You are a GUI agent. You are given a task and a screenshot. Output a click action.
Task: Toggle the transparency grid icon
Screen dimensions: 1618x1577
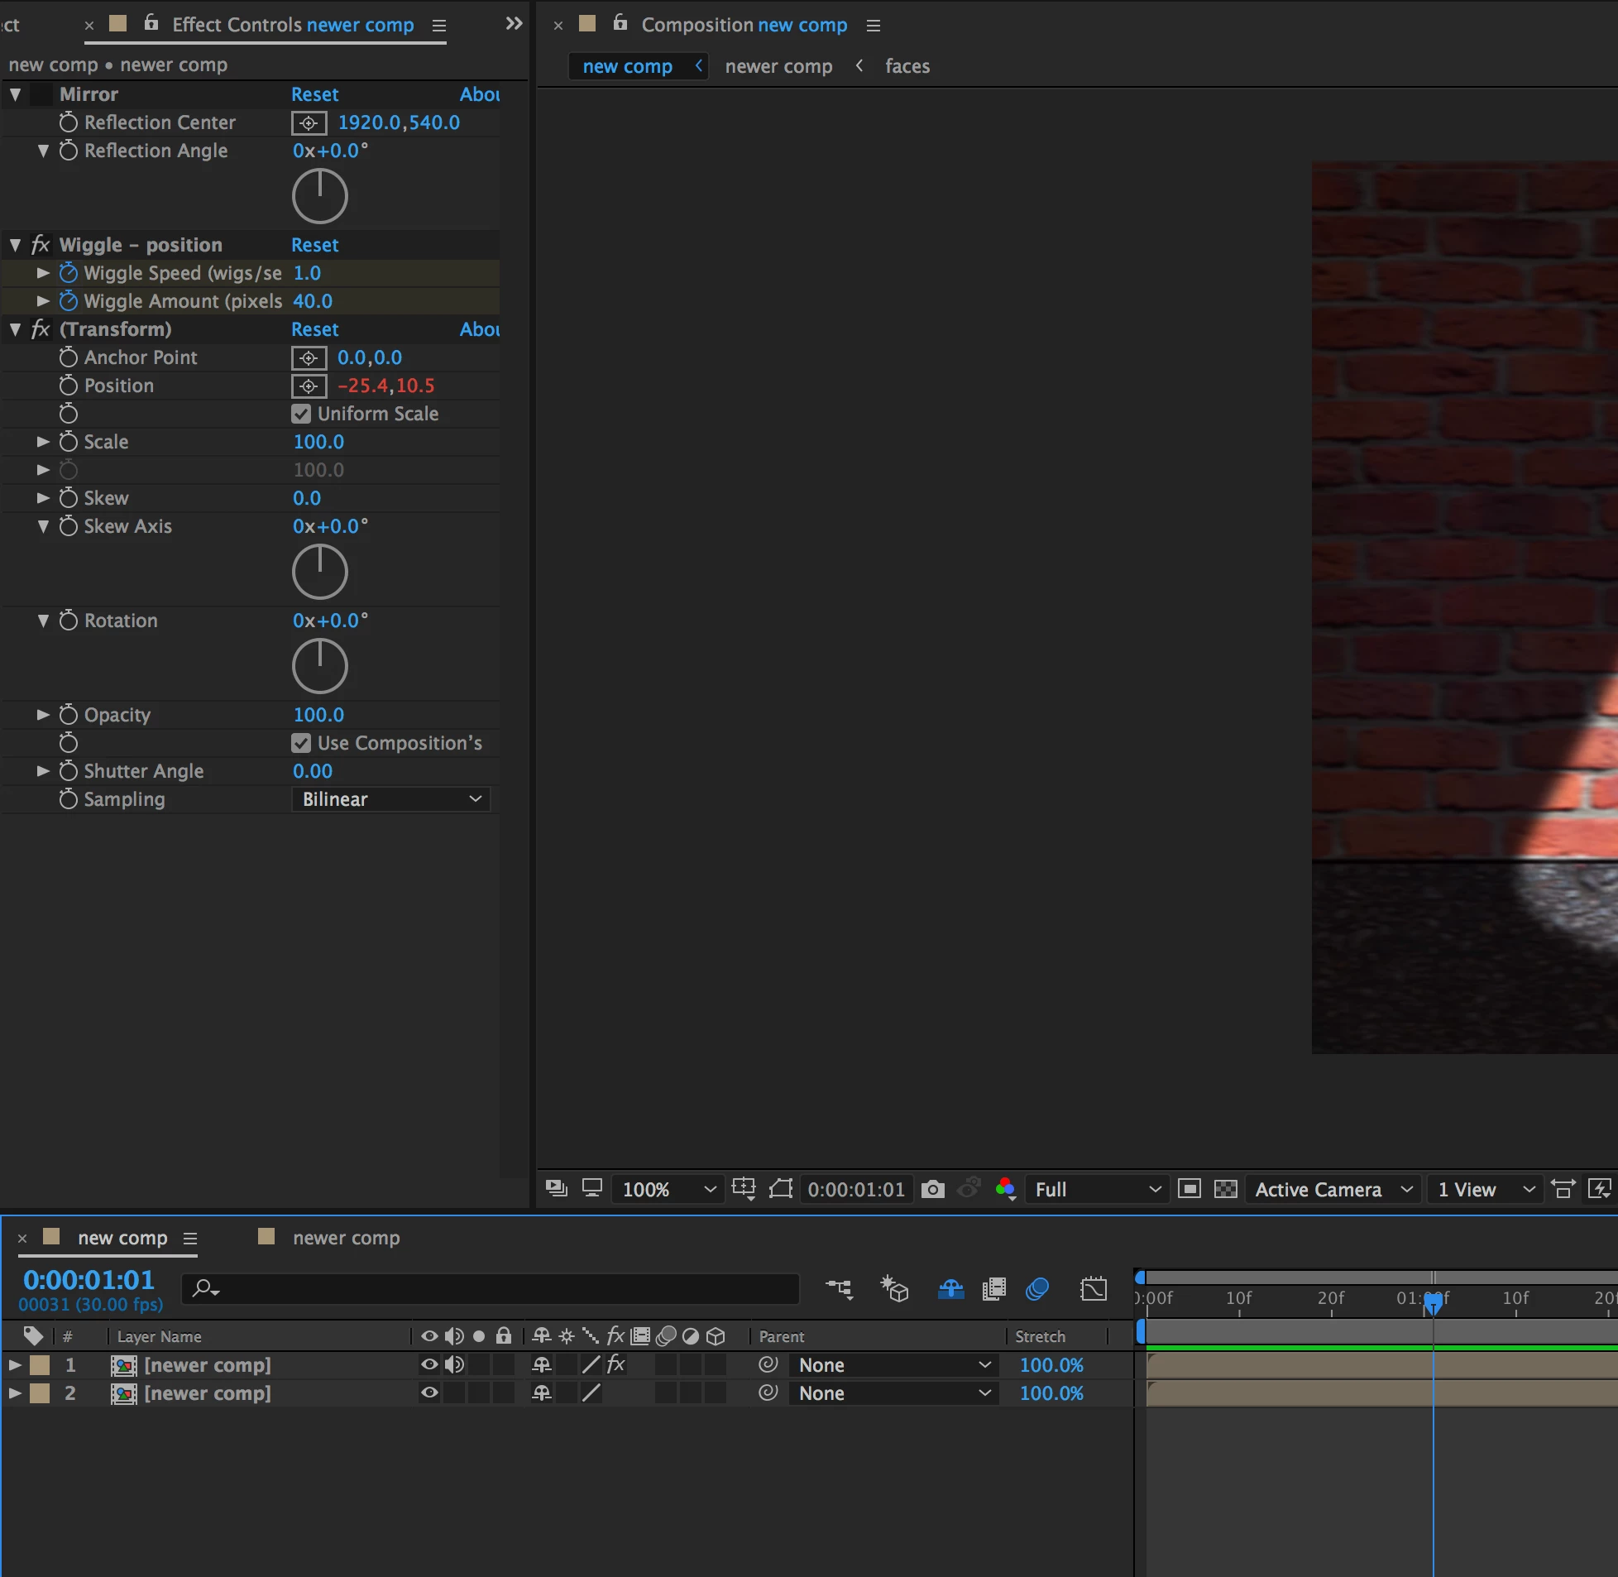[1225, 1190]
